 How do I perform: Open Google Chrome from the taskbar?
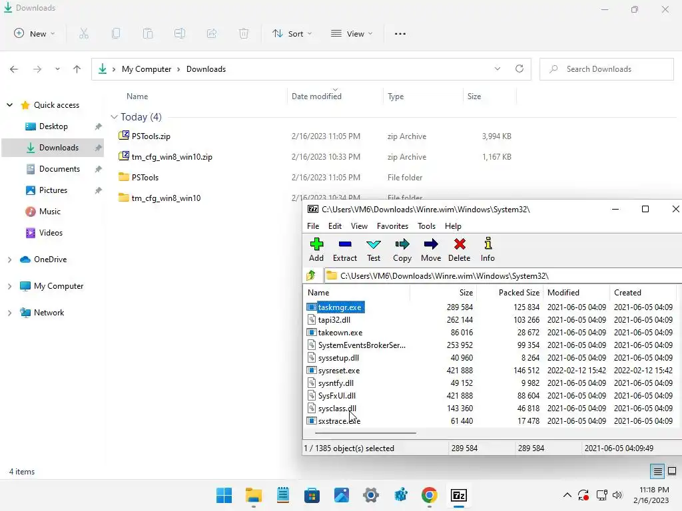(430, 495)
